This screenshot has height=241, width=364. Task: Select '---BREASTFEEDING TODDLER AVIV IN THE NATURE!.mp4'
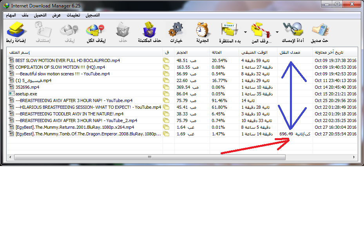coord(69,114)
